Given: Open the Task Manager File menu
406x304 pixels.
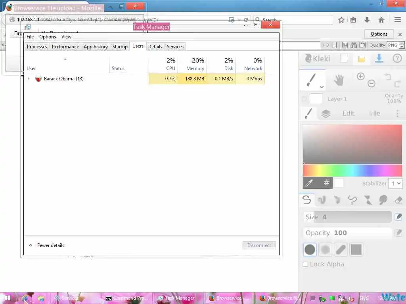Looking at the screenshot, I should [x=30, y=37].
